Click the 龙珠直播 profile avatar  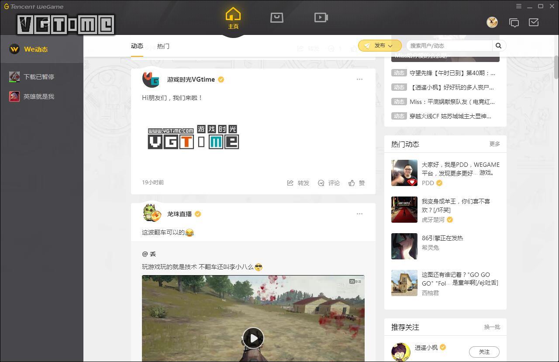pyautogui.click(x=152, y=214)
